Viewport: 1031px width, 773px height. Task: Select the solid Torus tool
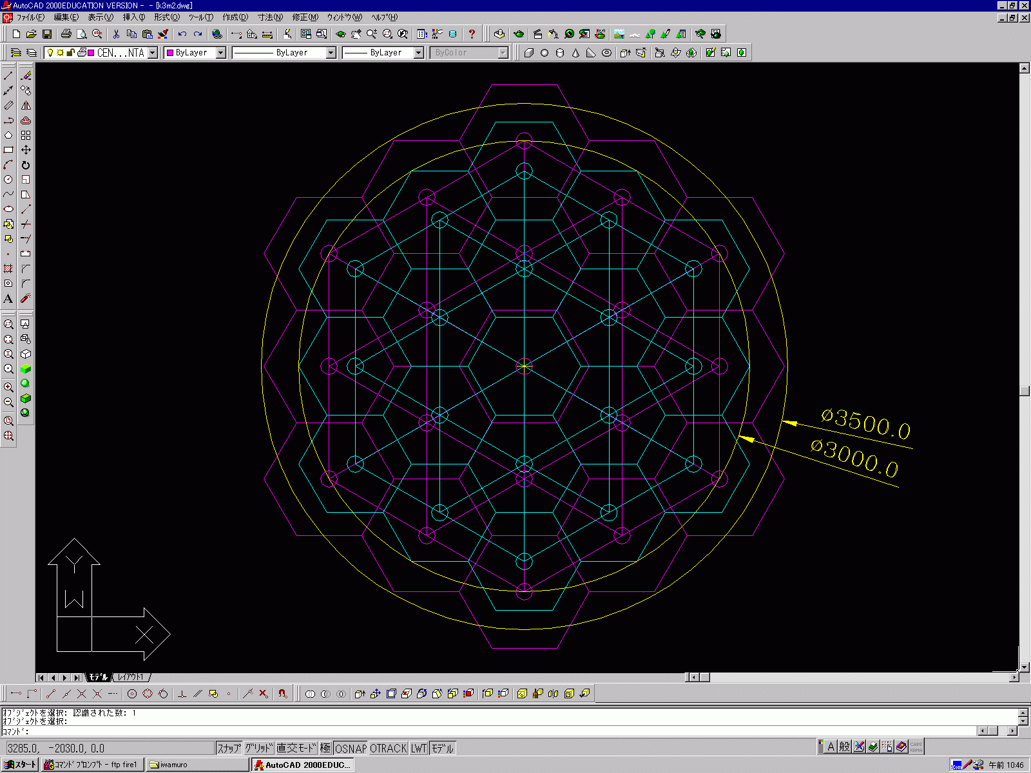click(606, 53)
